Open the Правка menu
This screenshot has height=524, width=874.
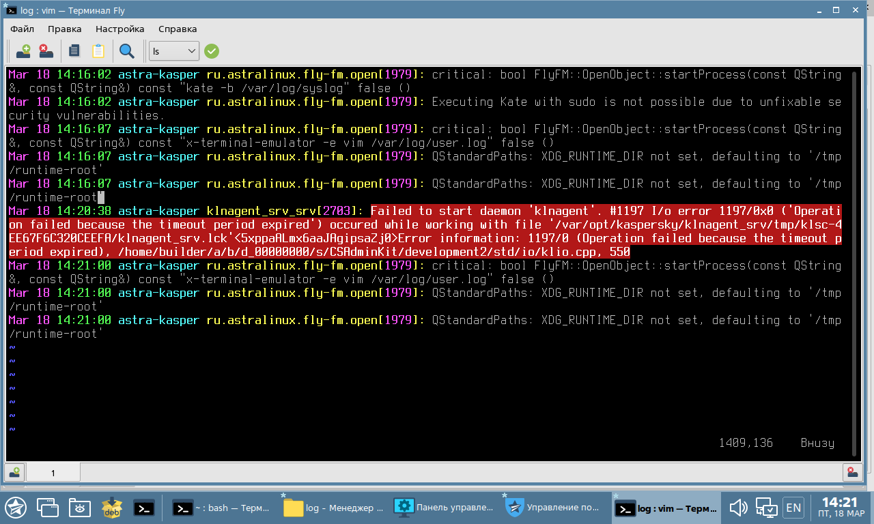click(65, 29)
